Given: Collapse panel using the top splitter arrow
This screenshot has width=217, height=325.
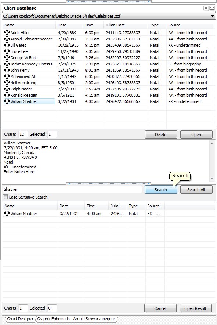Looking at the screenshot, I should (x=69, y=1).
